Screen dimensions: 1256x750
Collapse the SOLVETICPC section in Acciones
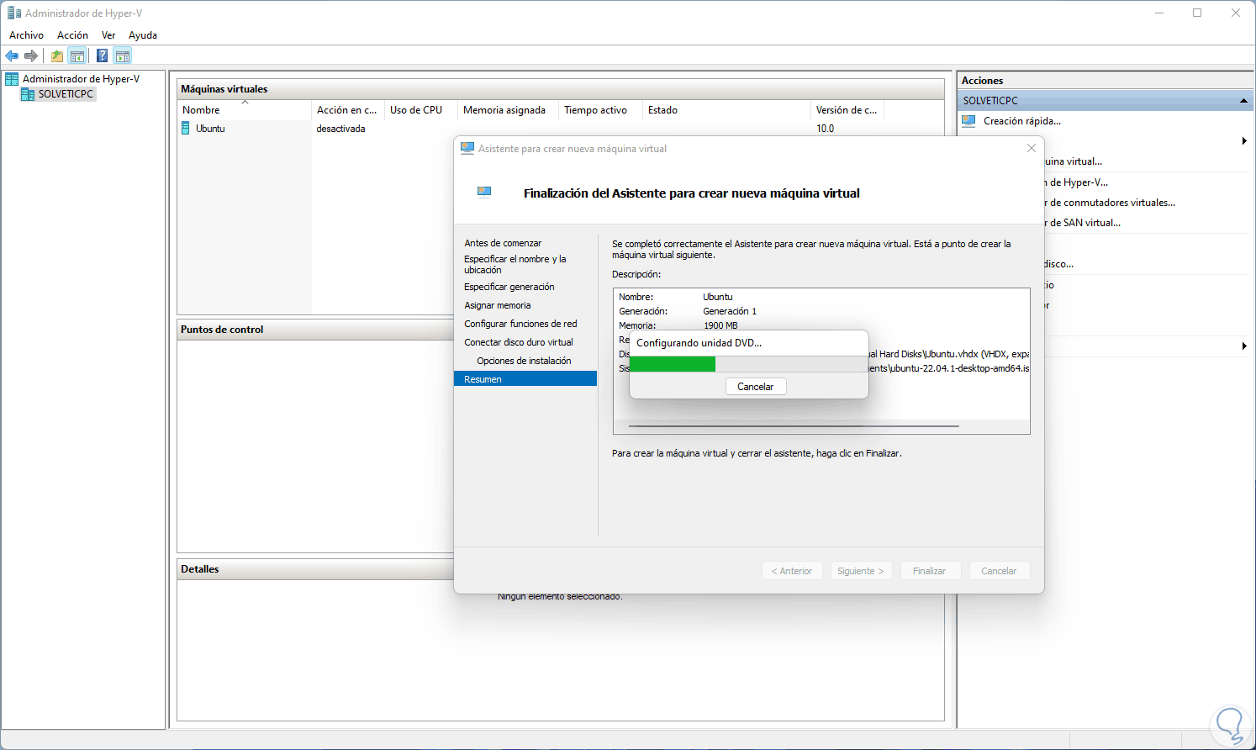[x=1243, y=101]
